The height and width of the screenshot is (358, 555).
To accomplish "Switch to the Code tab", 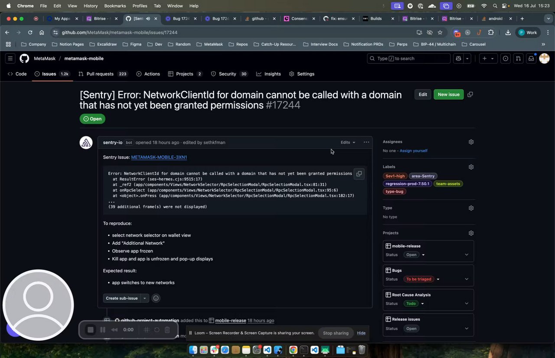I will tap(17, 74).
